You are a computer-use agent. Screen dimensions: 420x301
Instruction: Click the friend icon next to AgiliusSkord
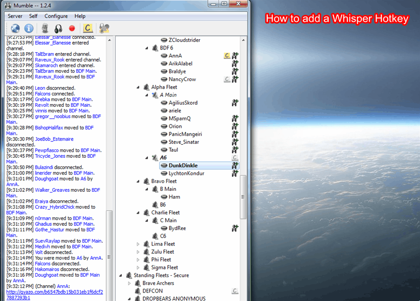(235, 103)
